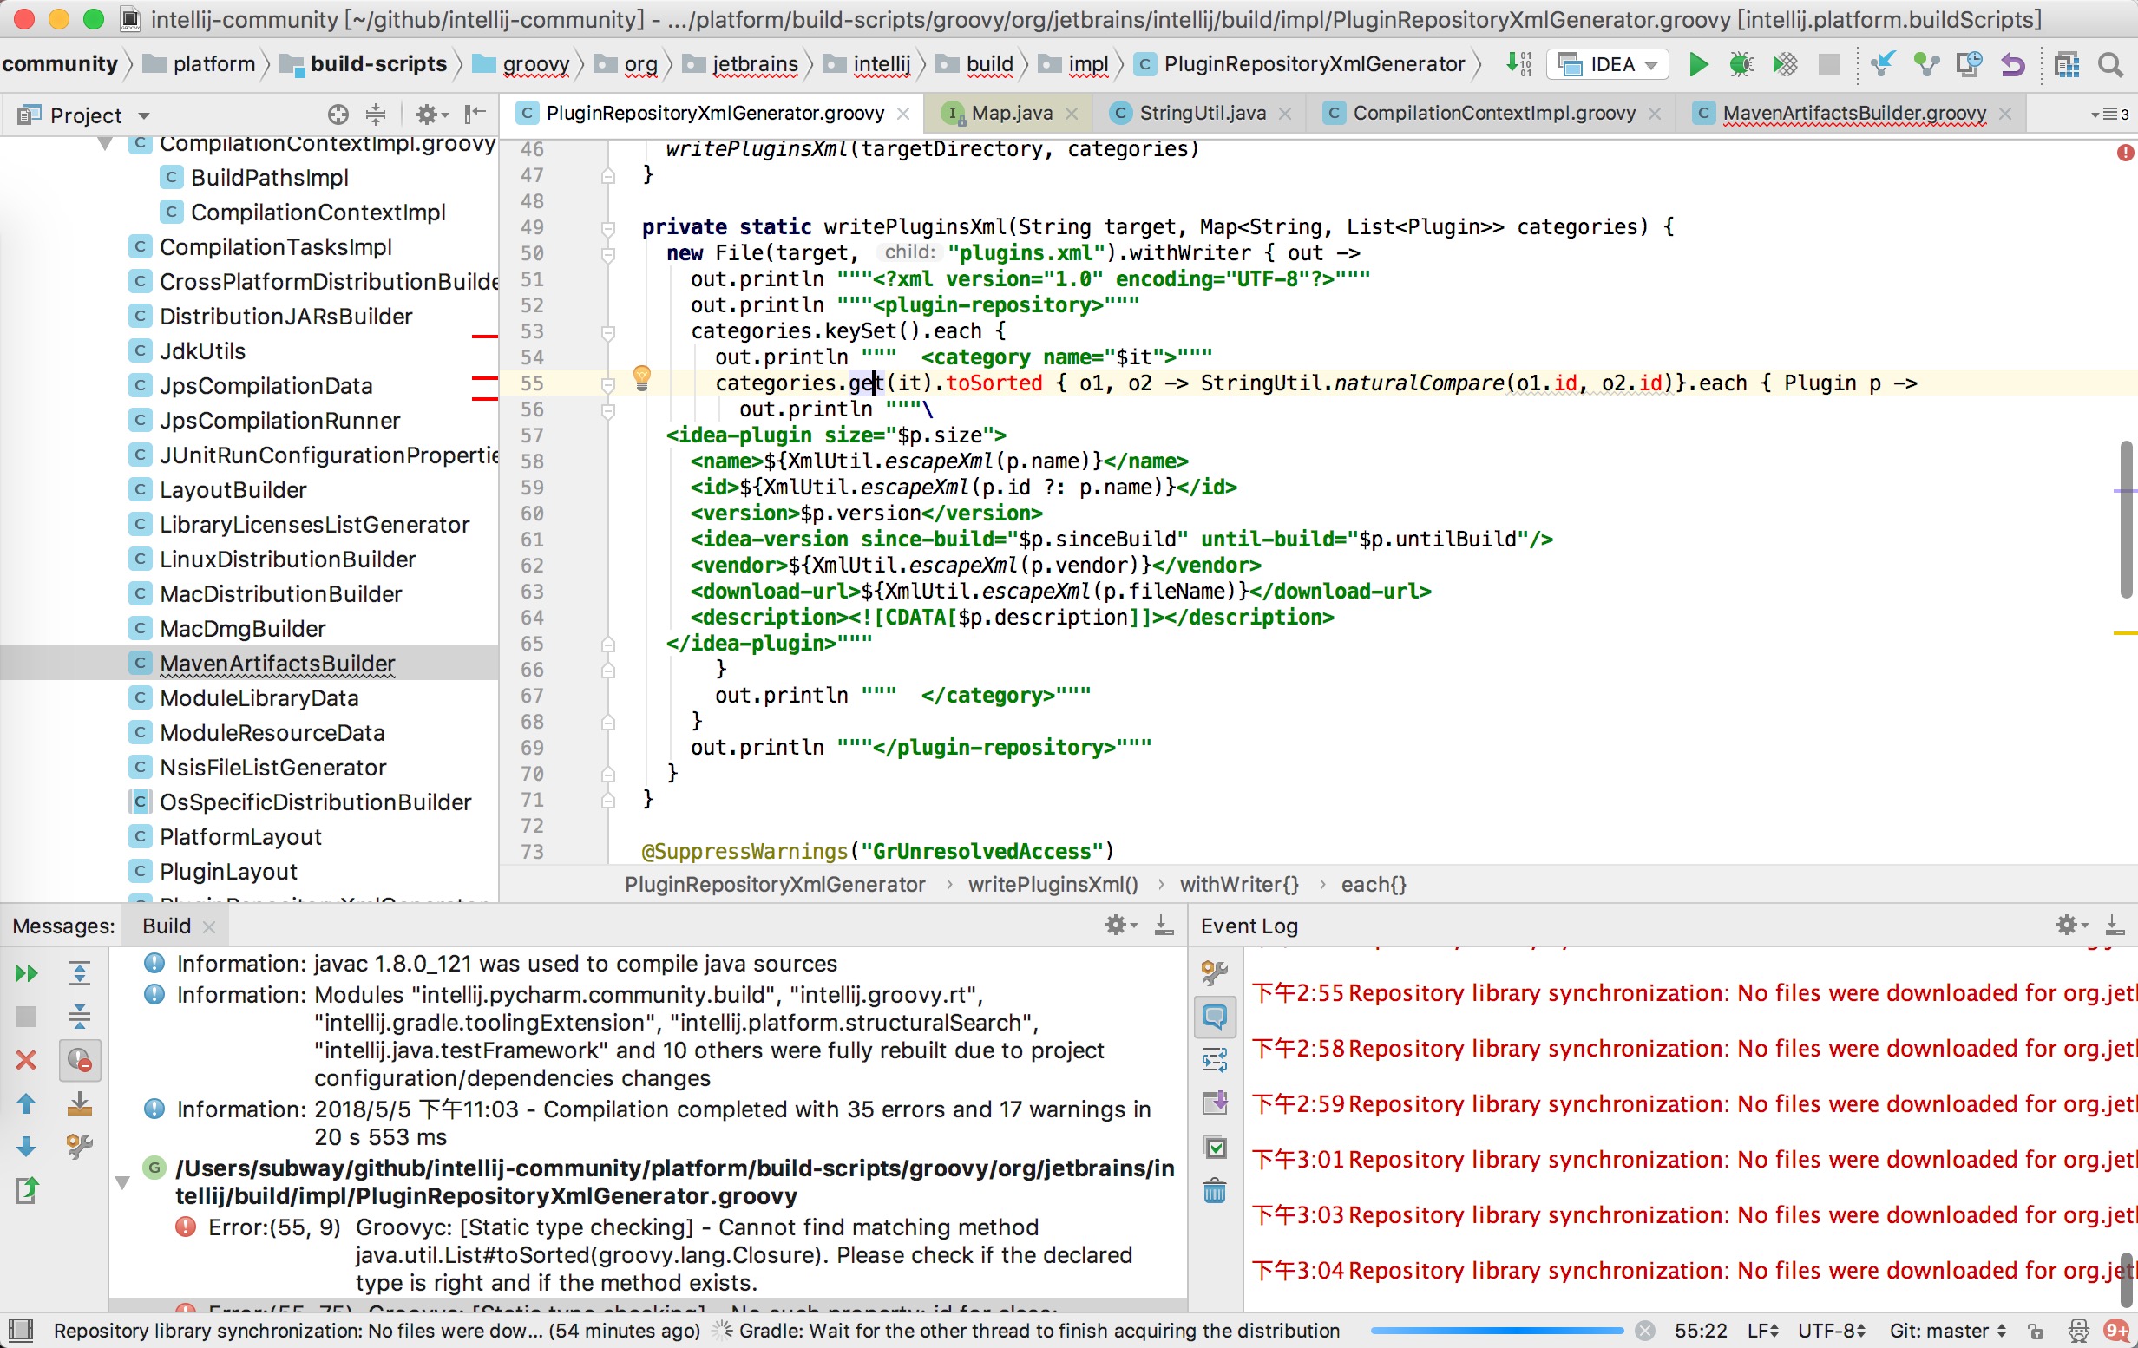This screenshot has height=1348, width=2138.
Task: Click the Revert undo arrow icon
Action: 2013,64
